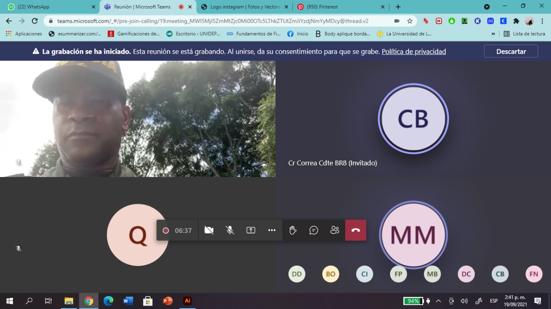Open a new browser tab
Screen dimensions: 551x309
pyautogui.click(x=398, y=7)
